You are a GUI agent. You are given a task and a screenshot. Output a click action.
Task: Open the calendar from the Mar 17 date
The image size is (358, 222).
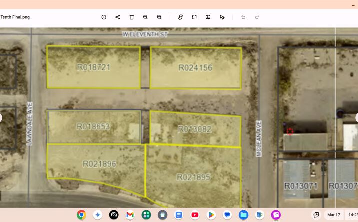pos(334,215)
